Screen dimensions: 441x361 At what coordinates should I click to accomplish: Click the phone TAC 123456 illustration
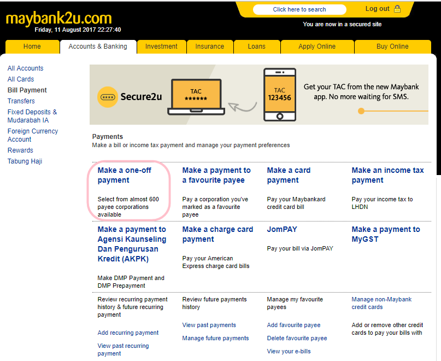pos(280,95)
